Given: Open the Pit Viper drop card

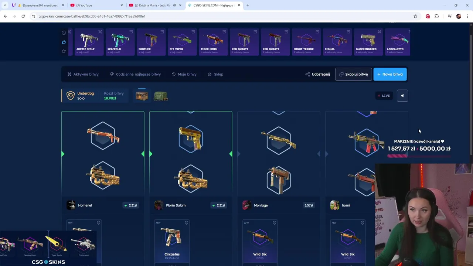Looking at the screenshot, I should click(182, 42).
